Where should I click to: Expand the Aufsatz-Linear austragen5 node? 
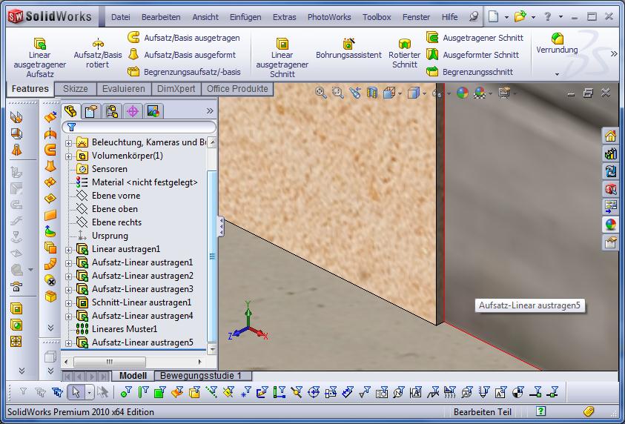(x=69, y=343)
